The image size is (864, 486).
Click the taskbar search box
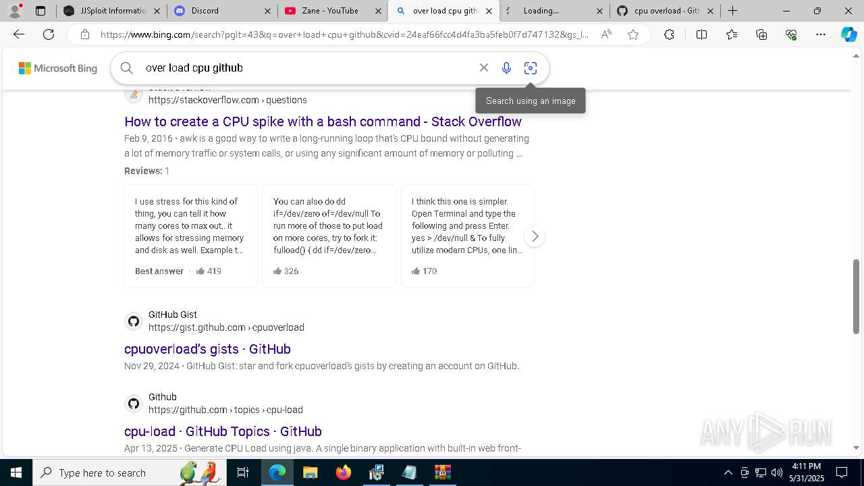(x=130, y=473)
